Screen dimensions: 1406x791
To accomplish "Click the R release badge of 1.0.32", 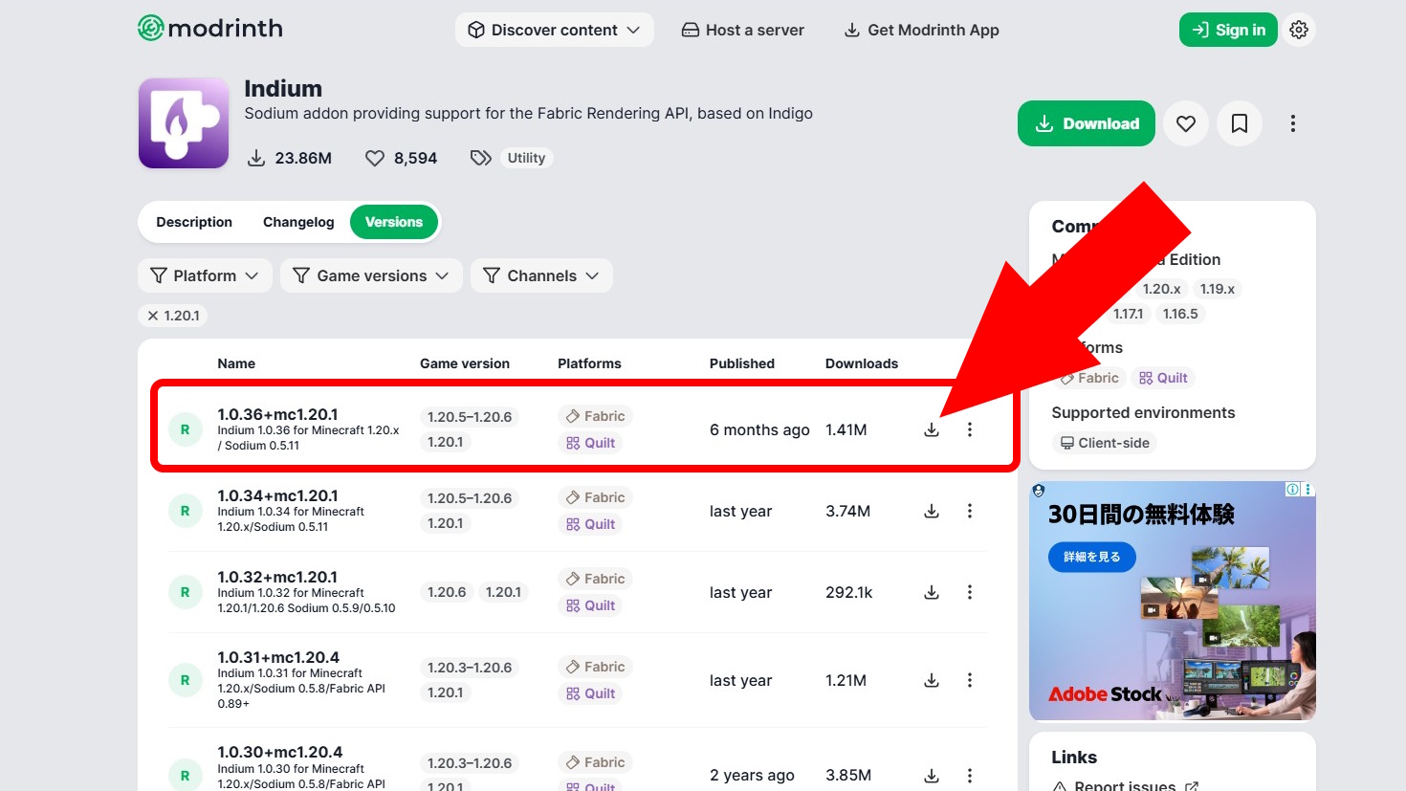I will click(186, 592).
